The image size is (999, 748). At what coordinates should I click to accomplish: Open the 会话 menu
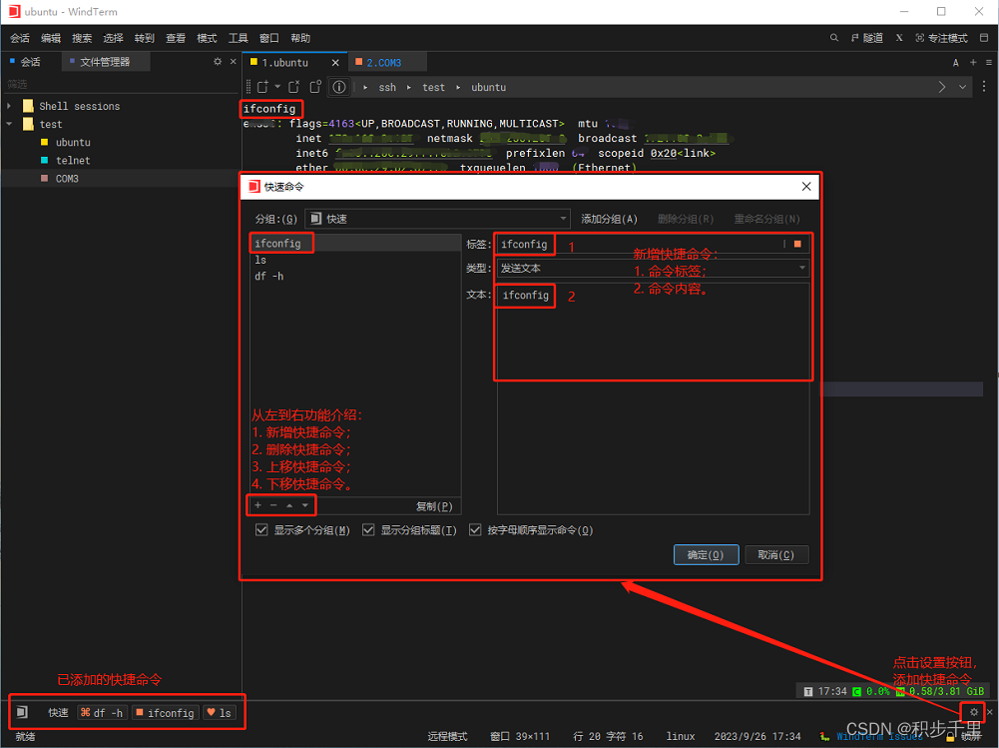[20, 38]
